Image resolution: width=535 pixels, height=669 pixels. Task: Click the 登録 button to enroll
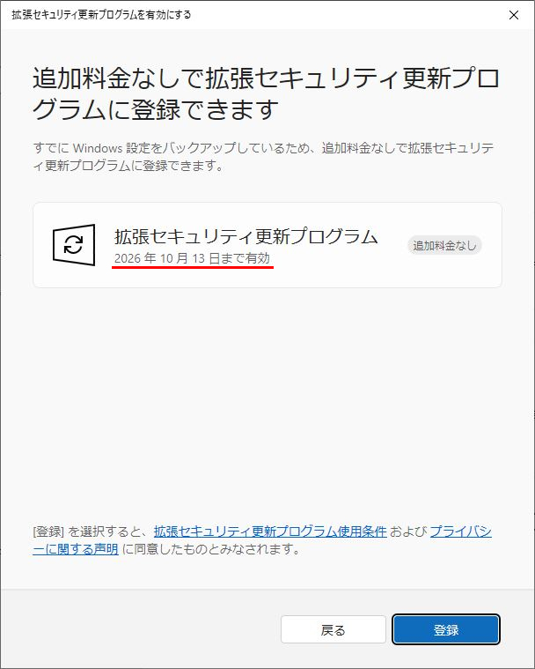(x=446, y=629)
